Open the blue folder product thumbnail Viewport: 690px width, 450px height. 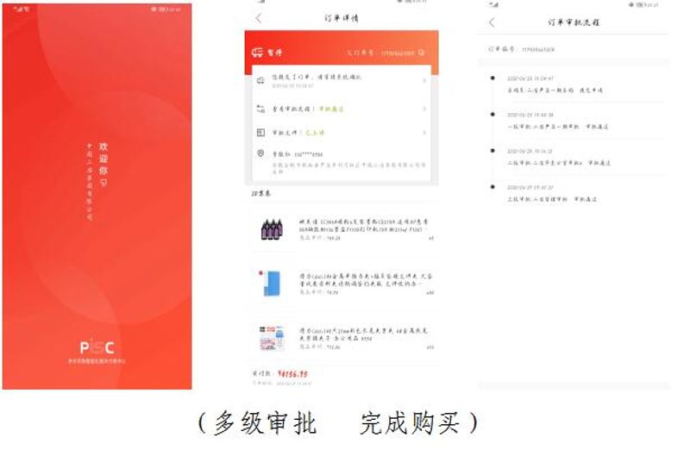[273, 284]
